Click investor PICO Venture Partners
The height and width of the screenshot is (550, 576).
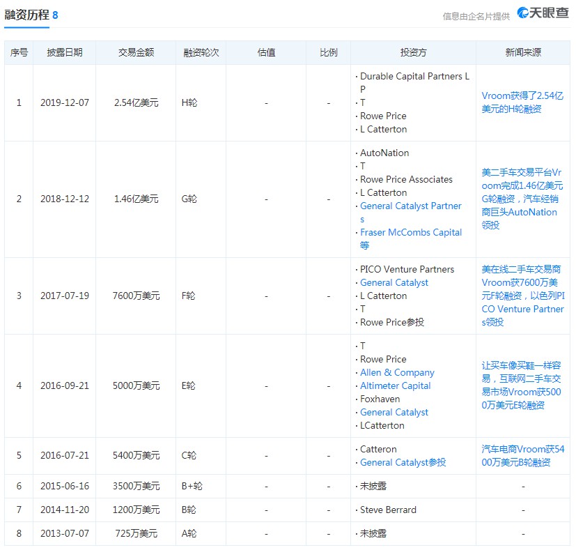407,270
